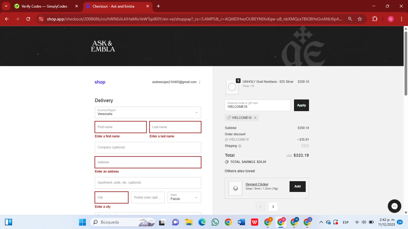This screenshot has width=408, height=229.
Task: Open new browser tab with plus
Action: pyautogui.click(x=158, y=6)
